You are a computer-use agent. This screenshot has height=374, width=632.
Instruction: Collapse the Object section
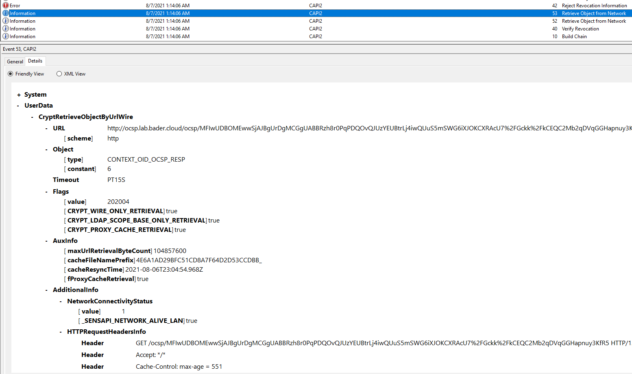click(46, 149)
